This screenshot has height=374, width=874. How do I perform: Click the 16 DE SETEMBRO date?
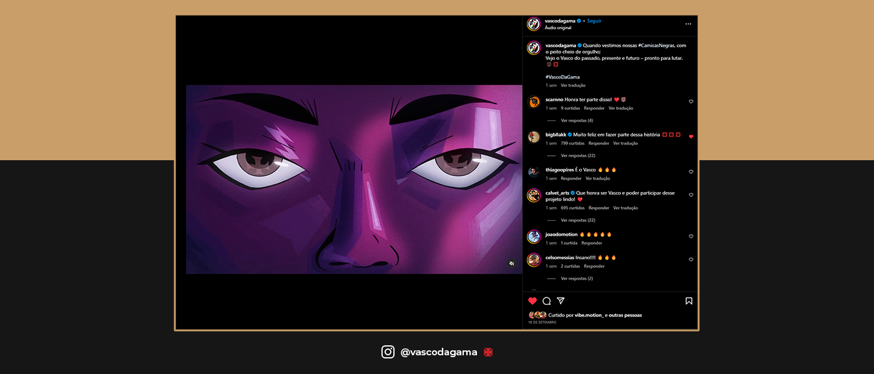[x=542, y=322]
